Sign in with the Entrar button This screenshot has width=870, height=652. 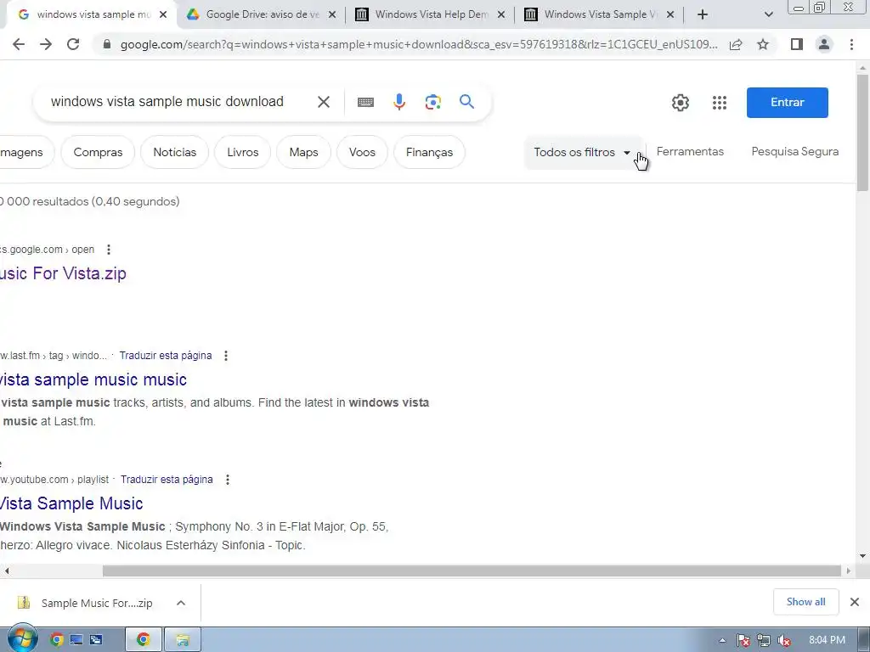787,103
